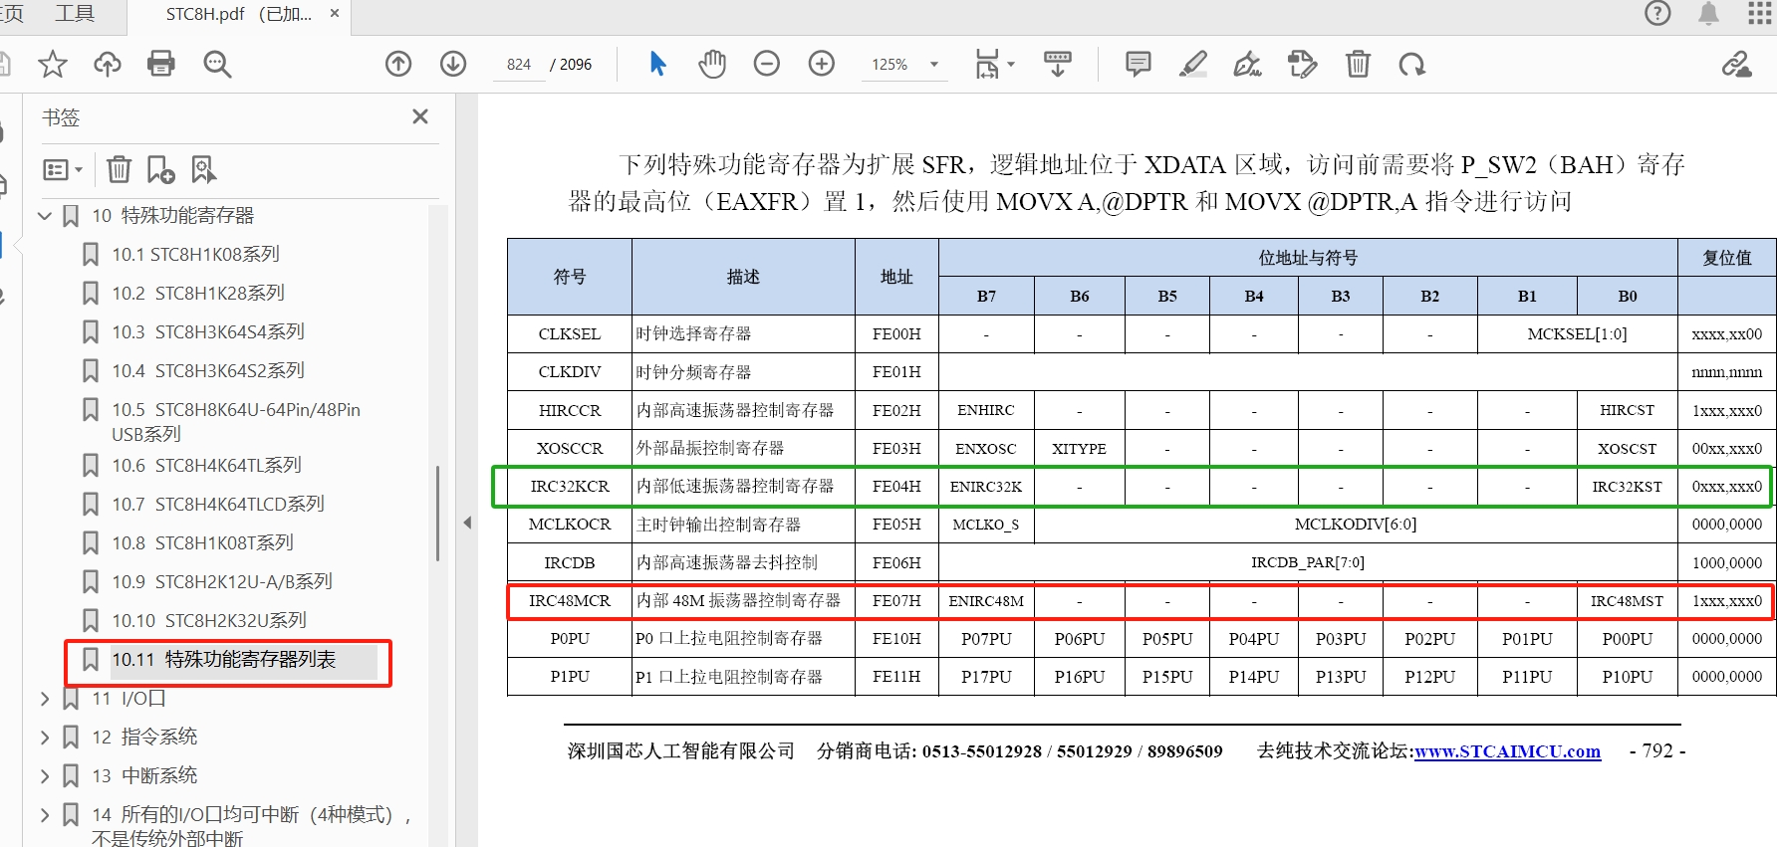Click the sign document pen icon
The height and width of the screenshot is (847, 1777).
pyautogui.click(x=1247, y=65)
